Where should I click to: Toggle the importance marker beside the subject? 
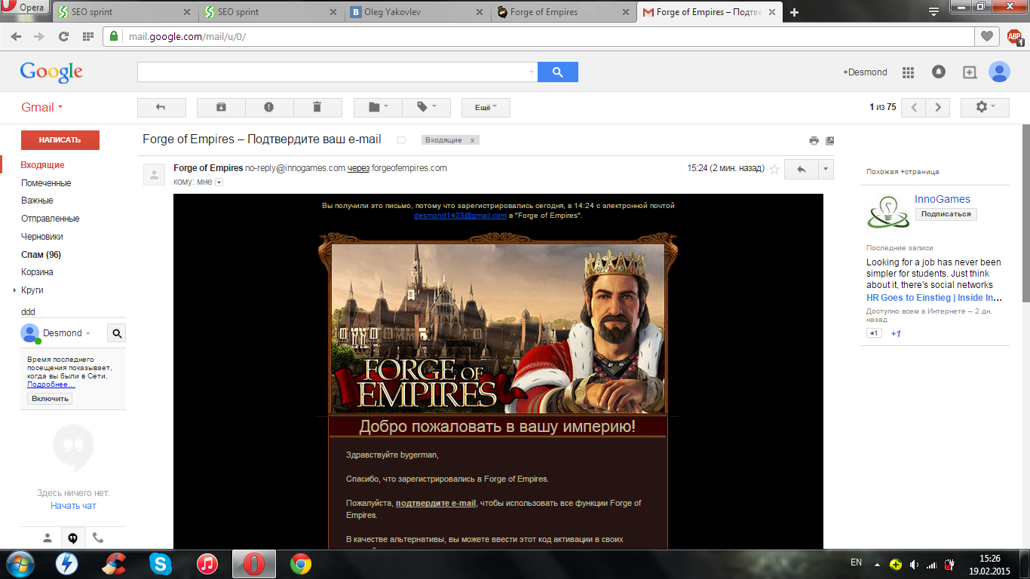pyautogui.click(x=401, y=140)
